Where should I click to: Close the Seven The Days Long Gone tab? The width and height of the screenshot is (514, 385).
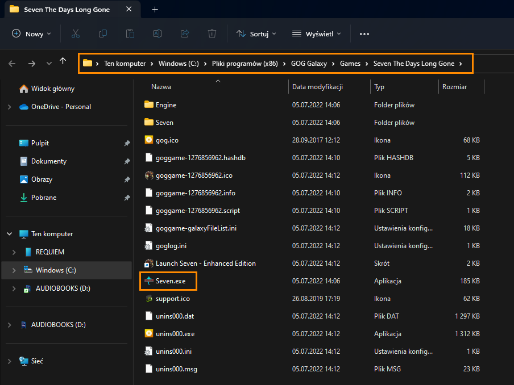click(129, 9)
